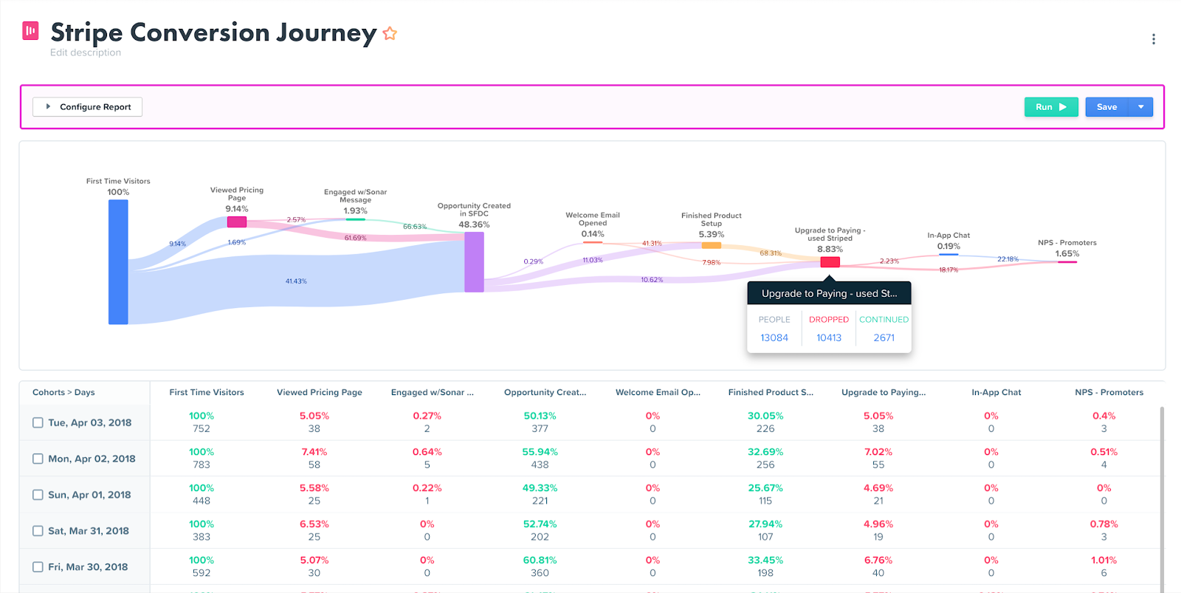This screenshot has height=593, width=1181.
Task: Click the NPS - Promoters node
Action: [x=1067, y=262]
